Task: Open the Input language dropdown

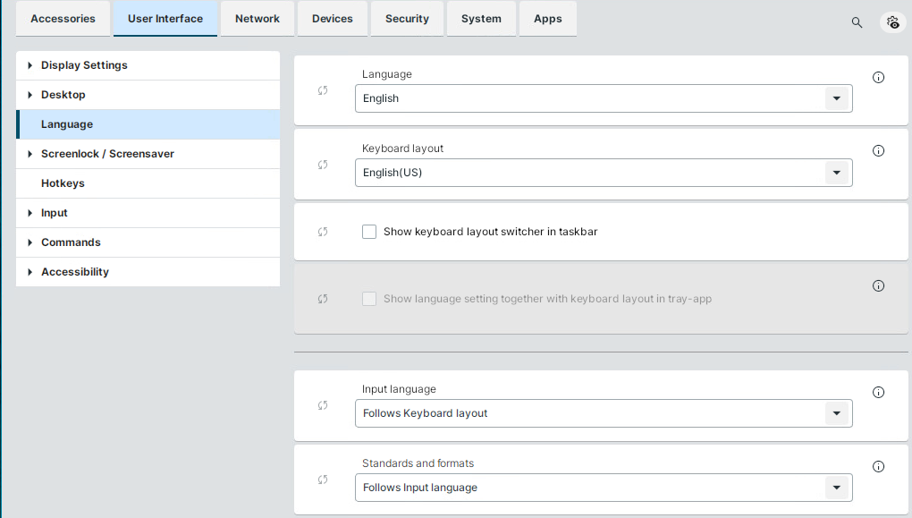Action: pos(604,413)
